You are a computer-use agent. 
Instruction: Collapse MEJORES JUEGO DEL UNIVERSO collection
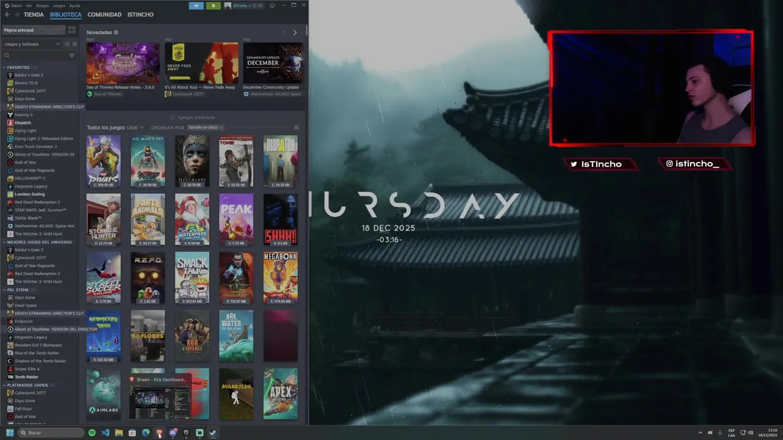click(4, 242)
